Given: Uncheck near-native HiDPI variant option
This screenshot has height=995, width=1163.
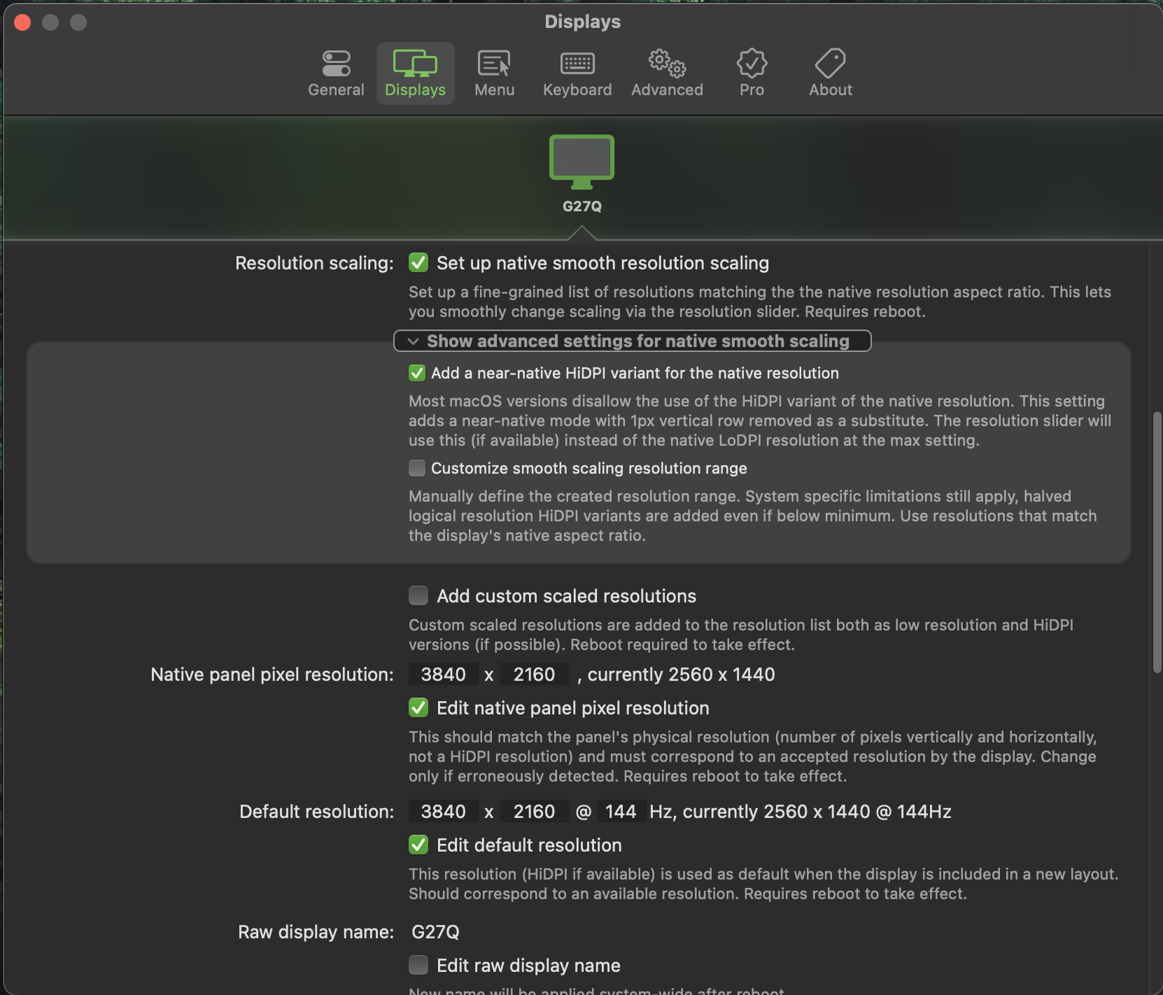Looking at the screenshot, I should click(x=417, y=373).
